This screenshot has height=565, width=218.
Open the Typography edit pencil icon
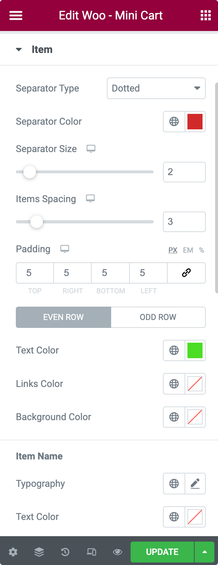pos(195,484)
